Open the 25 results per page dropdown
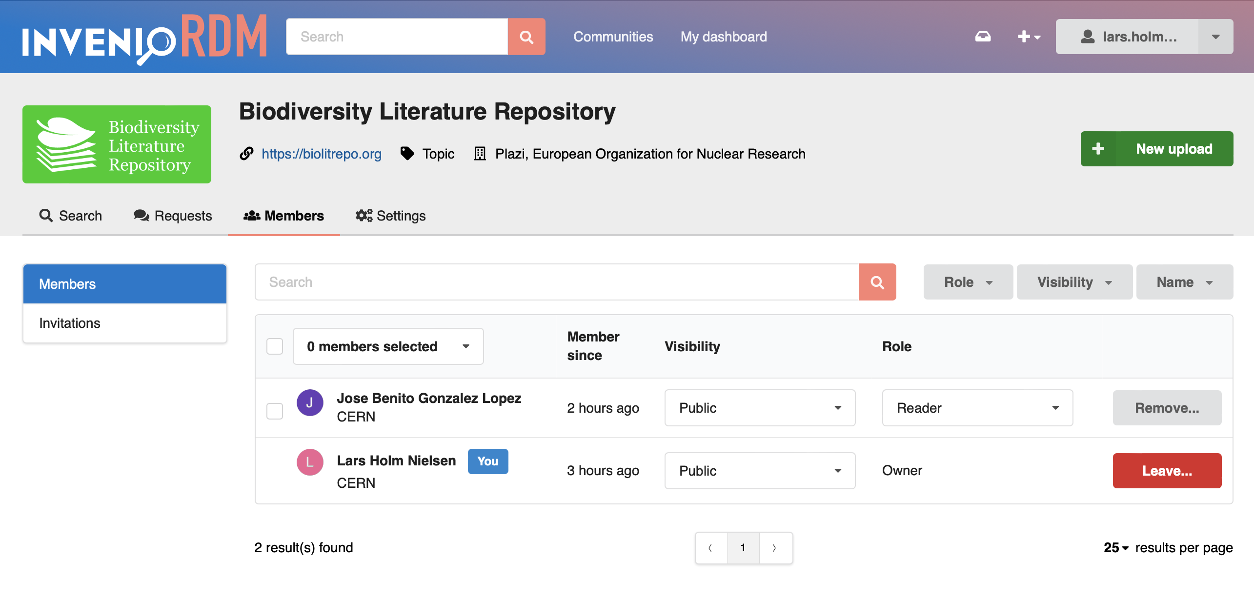 pos(1116,548)
